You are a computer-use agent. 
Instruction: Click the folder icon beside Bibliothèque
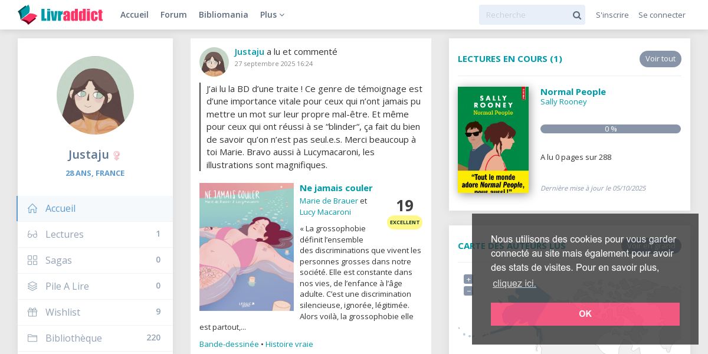pyautogui.click(x=32, y=338)
